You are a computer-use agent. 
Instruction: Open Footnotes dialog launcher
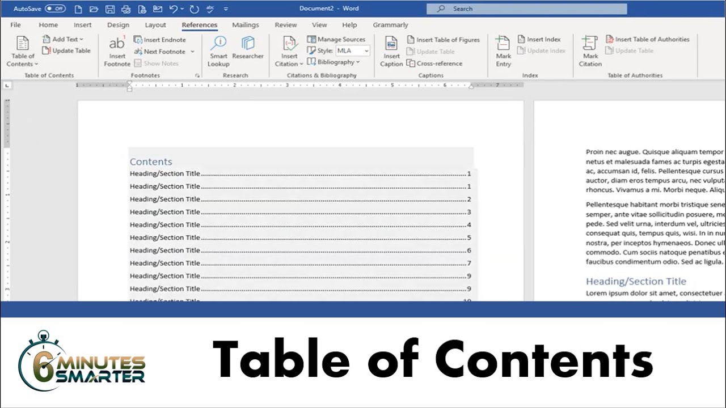(x=197, y=75)
